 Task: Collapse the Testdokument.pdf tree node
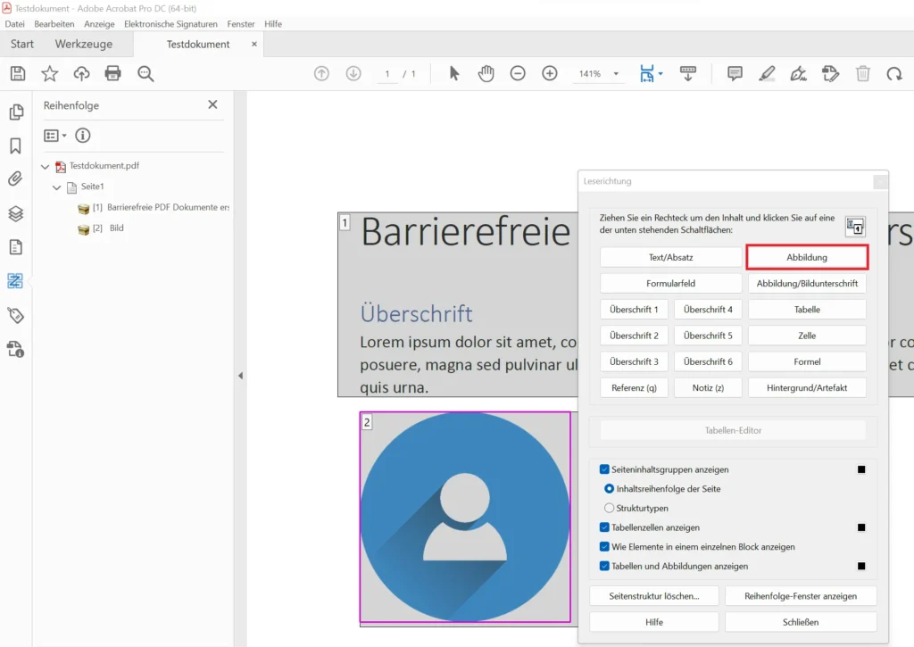(46, 166)
